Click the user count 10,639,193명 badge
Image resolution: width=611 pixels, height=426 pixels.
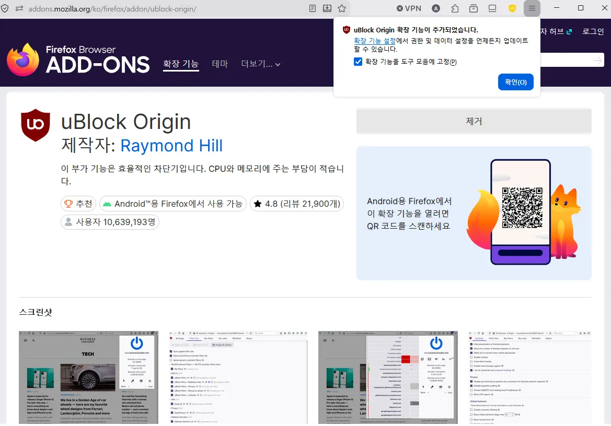point(110,222)
